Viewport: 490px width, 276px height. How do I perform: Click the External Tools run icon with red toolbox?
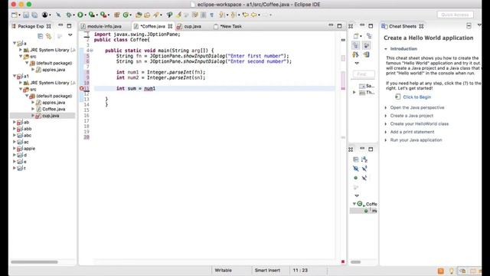tap(103, 15)
